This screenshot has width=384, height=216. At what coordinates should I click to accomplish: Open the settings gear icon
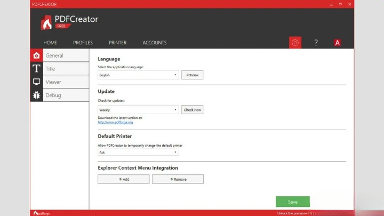(x=295, y=43)
